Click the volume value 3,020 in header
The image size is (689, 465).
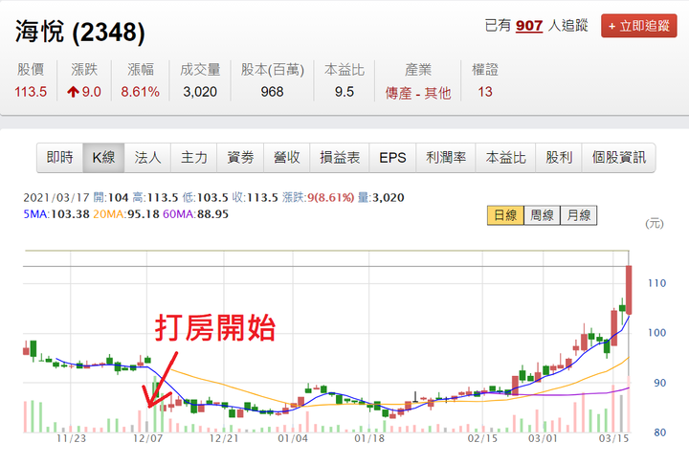point(200,92)
